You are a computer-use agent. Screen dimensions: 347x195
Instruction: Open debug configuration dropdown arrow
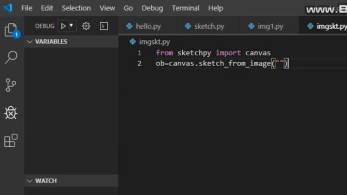[71, 25]
